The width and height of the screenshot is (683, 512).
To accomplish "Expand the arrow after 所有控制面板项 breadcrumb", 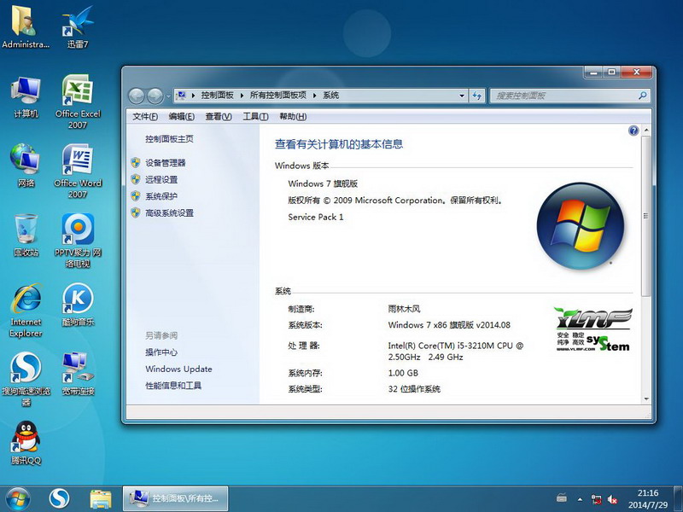I will tap(314, 96).
